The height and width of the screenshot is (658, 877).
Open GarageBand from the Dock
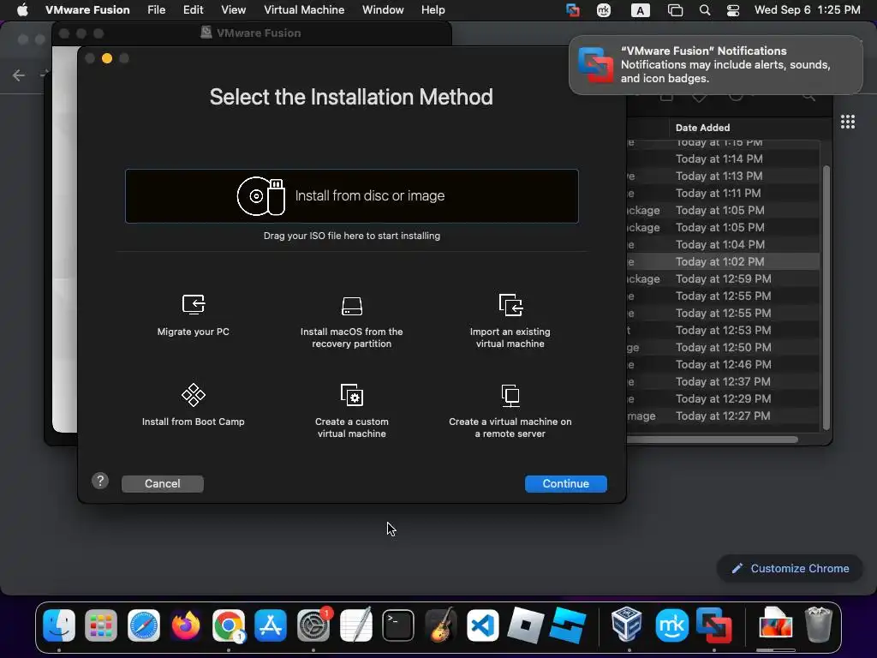(x=441, y=625)
